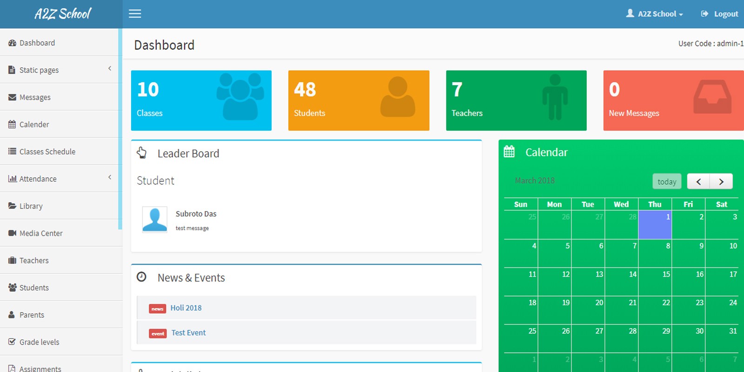Click the New Messages inbox tray icon
744x372 pixels.
(712, 97)
